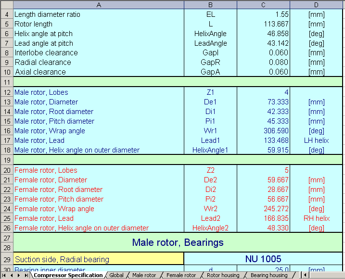Select the Z2 lobes value 5
Image resolution: width=345 pixels, height=279 pixels.
point(263,170)
